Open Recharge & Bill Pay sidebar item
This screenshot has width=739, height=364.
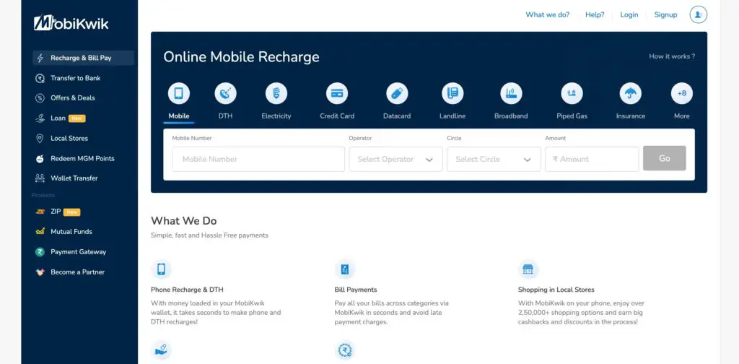84,58
